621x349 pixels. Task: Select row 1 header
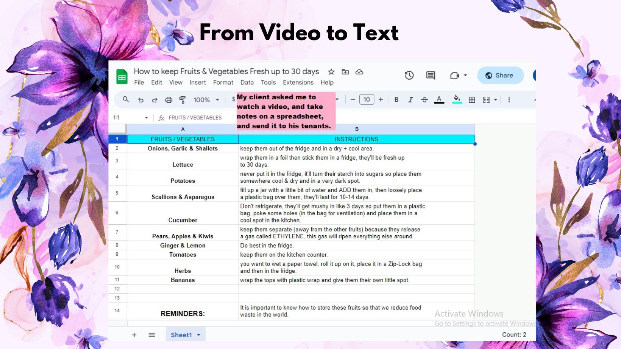pyautogui.click(x=117, y=139)
